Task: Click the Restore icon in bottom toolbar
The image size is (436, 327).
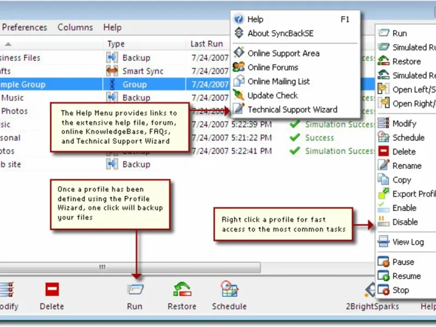Action: [x=182, y=289]
